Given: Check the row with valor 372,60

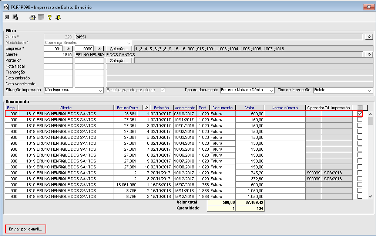Looking at the screenshot, I should coord(360,178).
